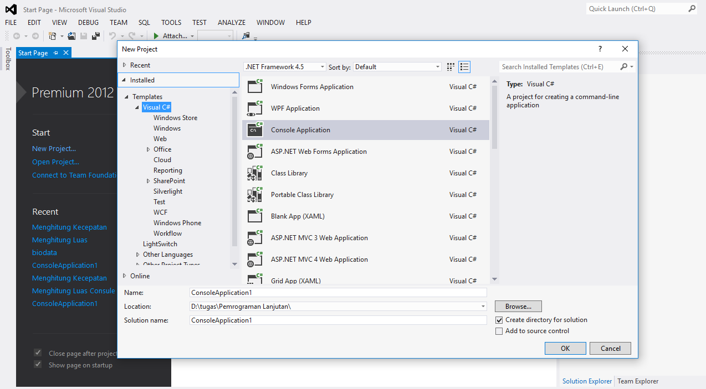Open recent project Menghitung Luas
The width and height of the screenshot is (706, 389).
tap(60, 240)
